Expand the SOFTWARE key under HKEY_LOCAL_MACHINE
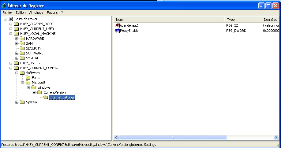This screenshot has width=281, height=148. click(x=17, y=53)
